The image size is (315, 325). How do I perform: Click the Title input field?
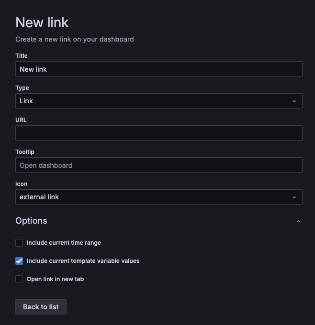158,69
